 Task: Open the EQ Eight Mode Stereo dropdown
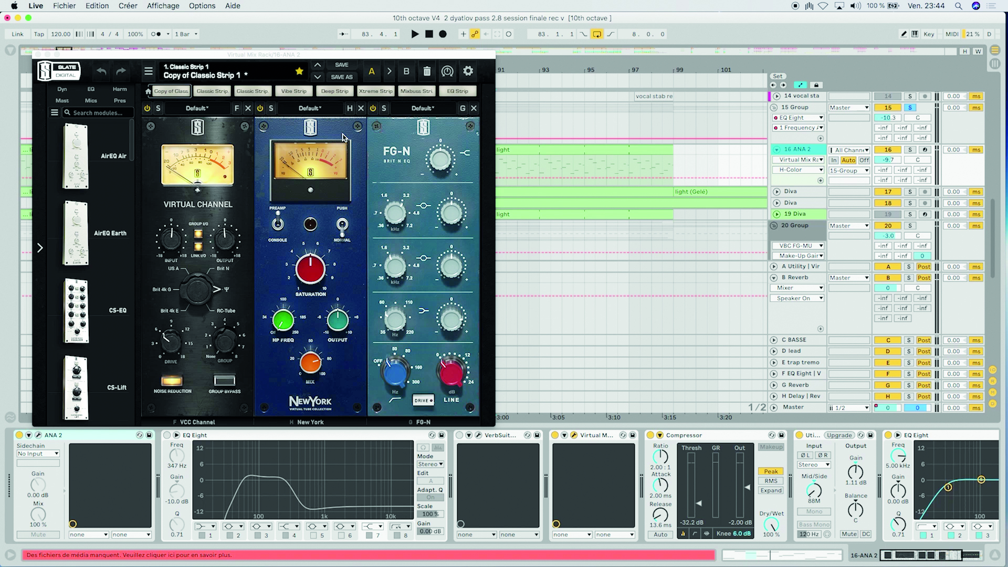pos(430,464)
